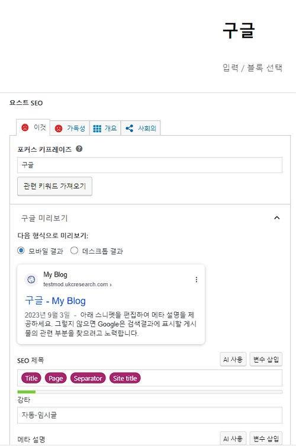Select the Title variable tag

point(31,378)
